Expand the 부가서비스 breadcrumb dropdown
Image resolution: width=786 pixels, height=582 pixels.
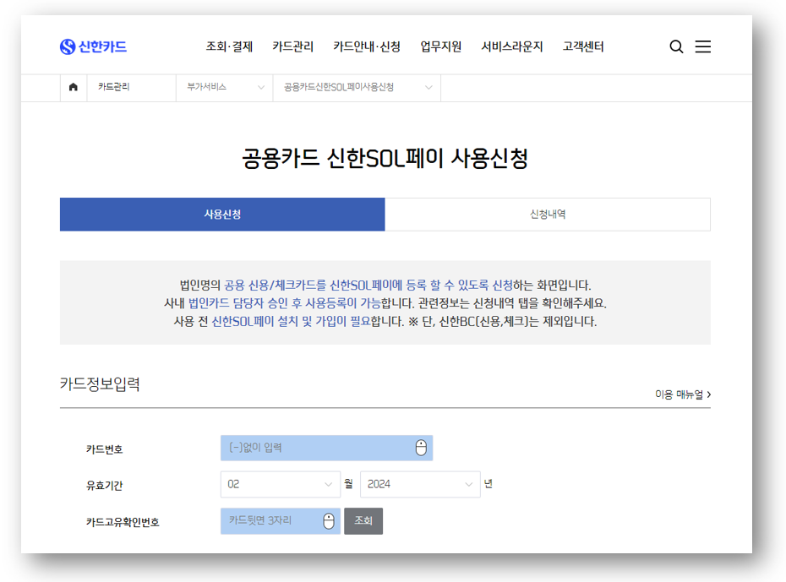225,88
